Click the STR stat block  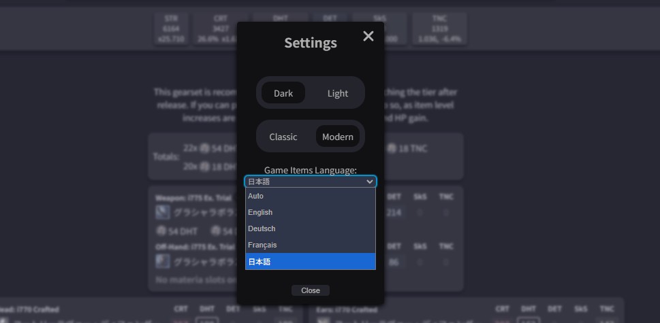click(x=171, y=29)
